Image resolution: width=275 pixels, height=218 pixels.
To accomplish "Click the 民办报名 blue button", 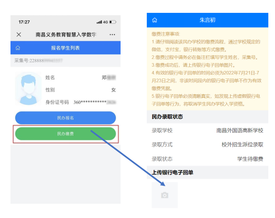I will pyautogui.click(x=65, y=118).
